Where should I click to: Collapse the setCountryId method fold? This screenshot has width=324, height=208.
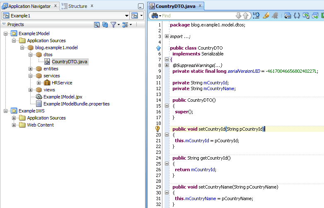(x=167, y=135)
